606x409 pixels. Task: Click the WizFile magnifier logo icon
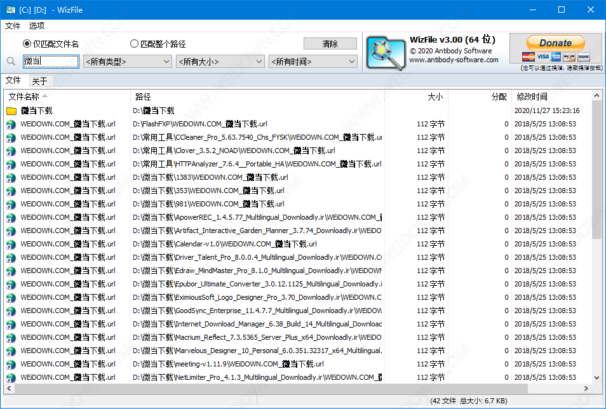pyautogui.click(x=386, y=53)
